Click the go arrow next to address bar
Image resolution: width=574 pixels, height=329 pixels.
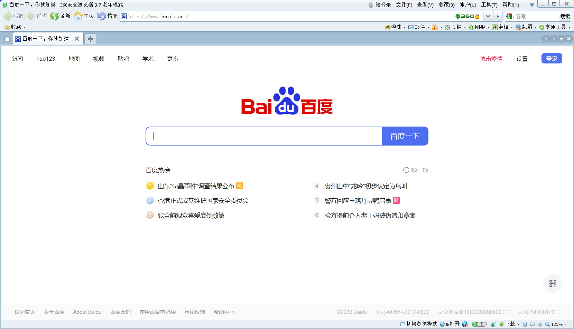point(498,16)
